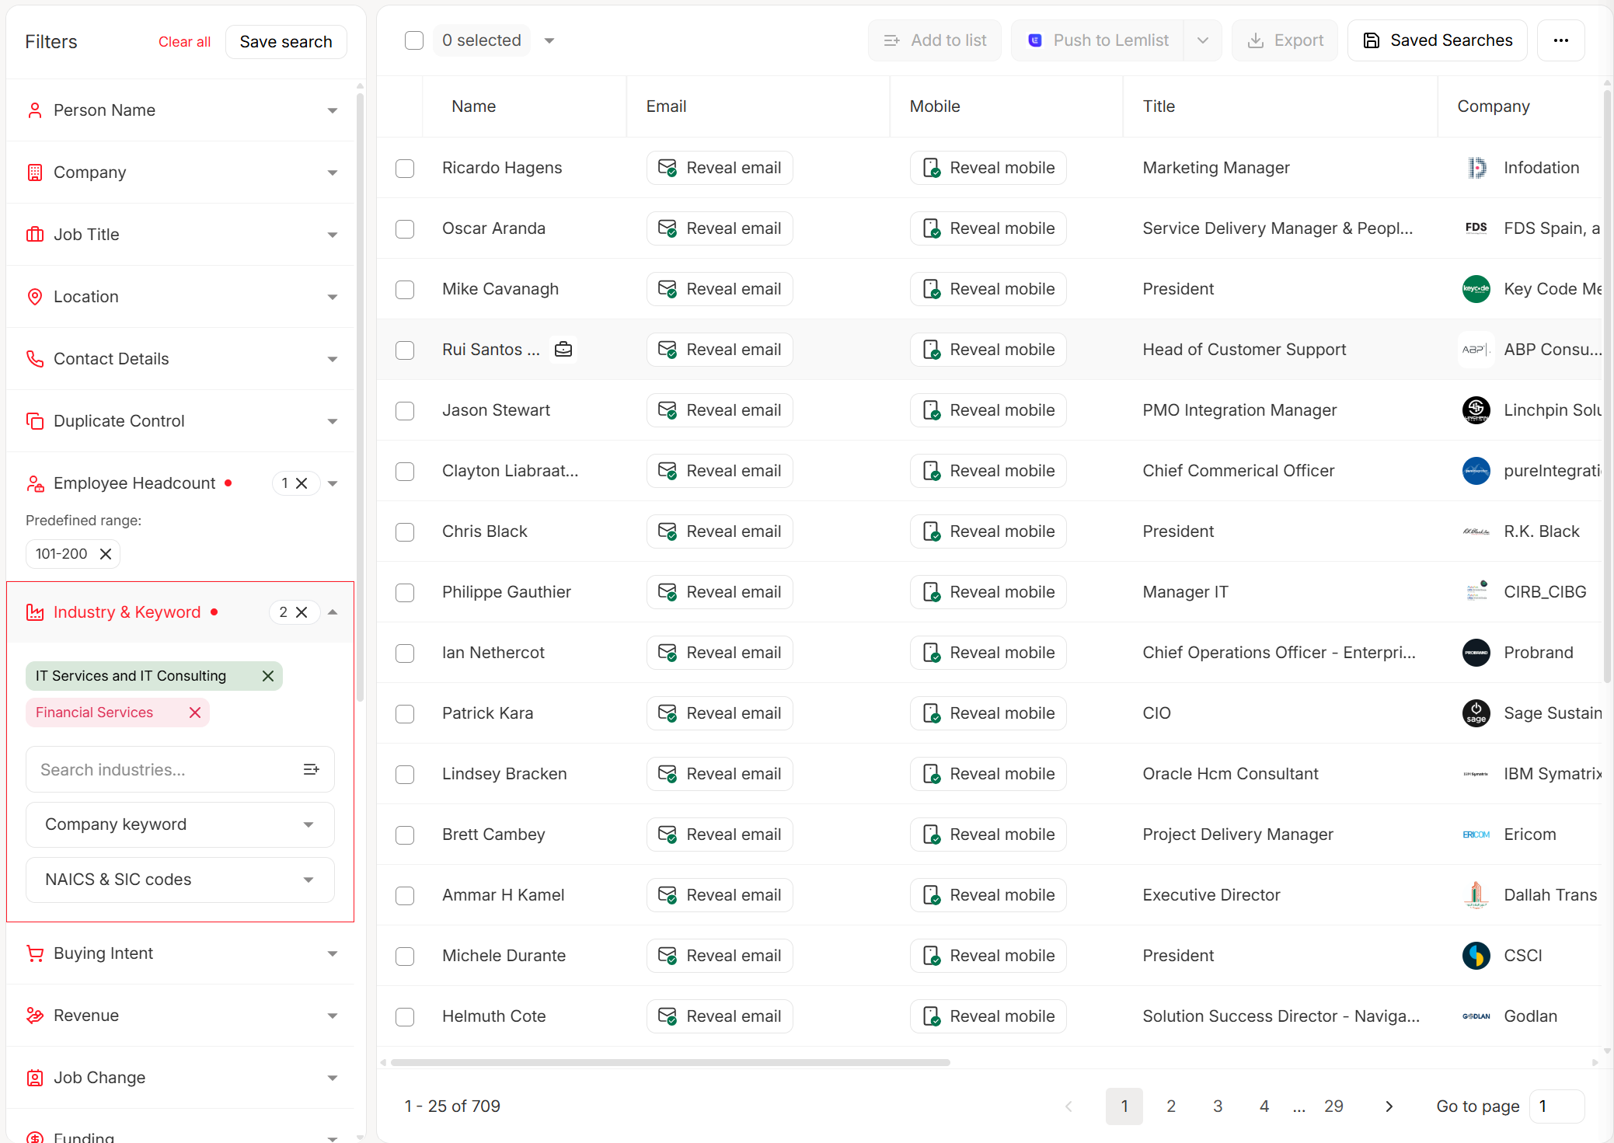Remove the Financial Services industry tag
Viewport: 1614px width, 1143px height.
click(x=195, y=713)
